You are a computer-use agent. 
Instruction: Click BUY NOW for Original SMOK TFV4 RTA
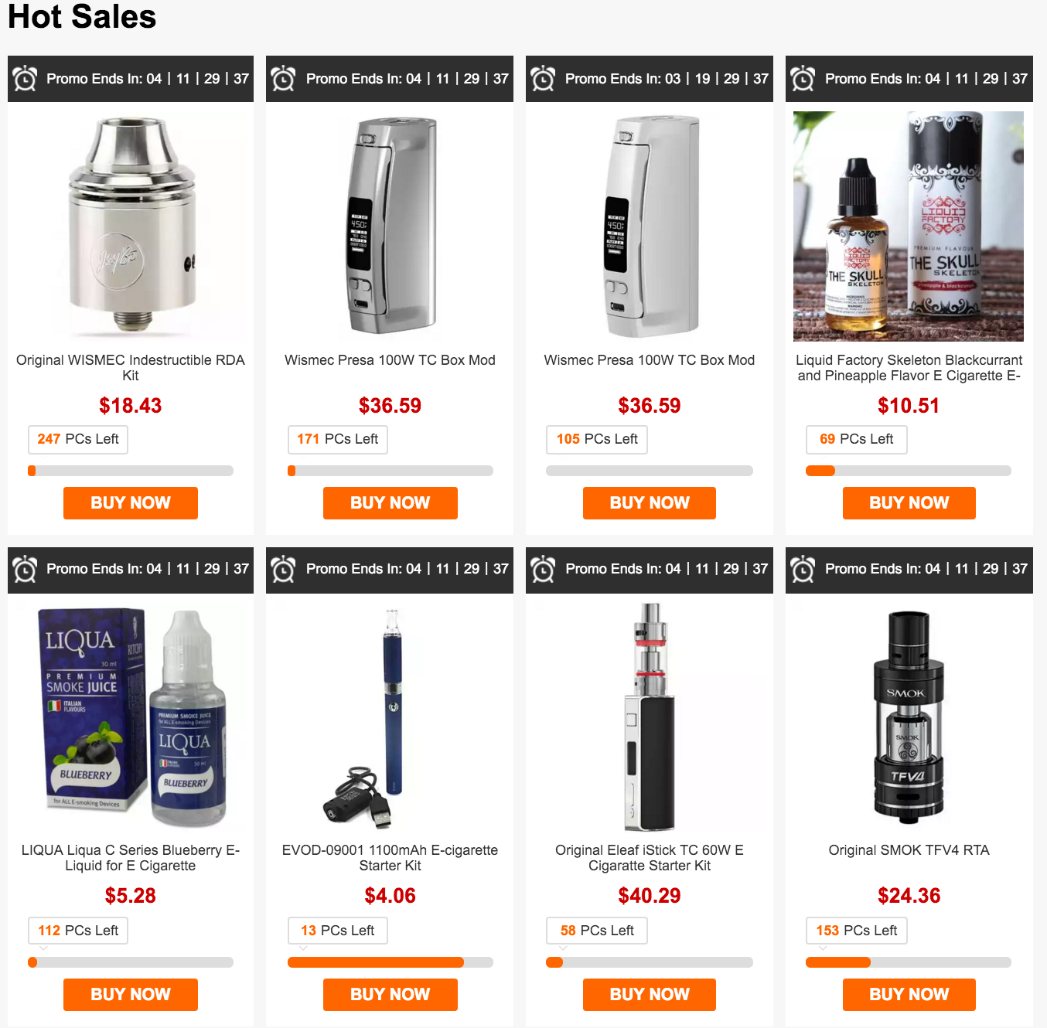909,995
